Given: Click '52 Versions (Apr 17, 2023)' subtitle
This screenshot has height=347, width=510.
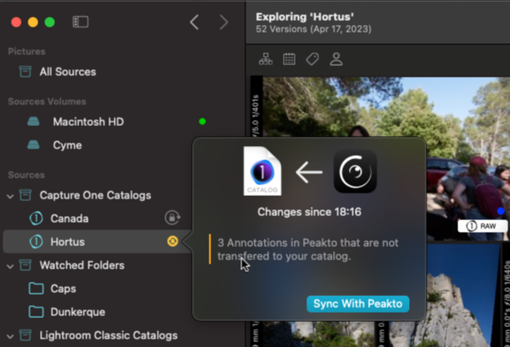Looking at the screenshot, I should coord(314,29).
